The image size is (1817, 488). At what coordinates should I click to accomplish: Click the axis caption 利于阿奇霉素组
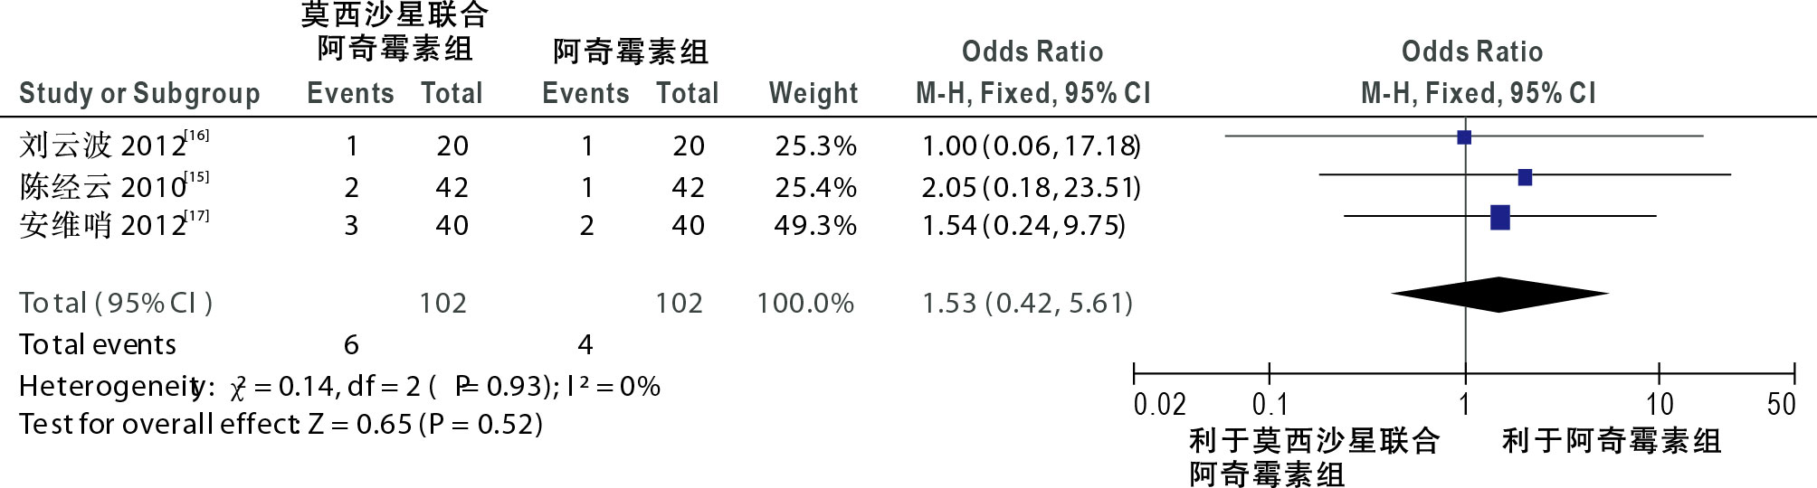1612,441
